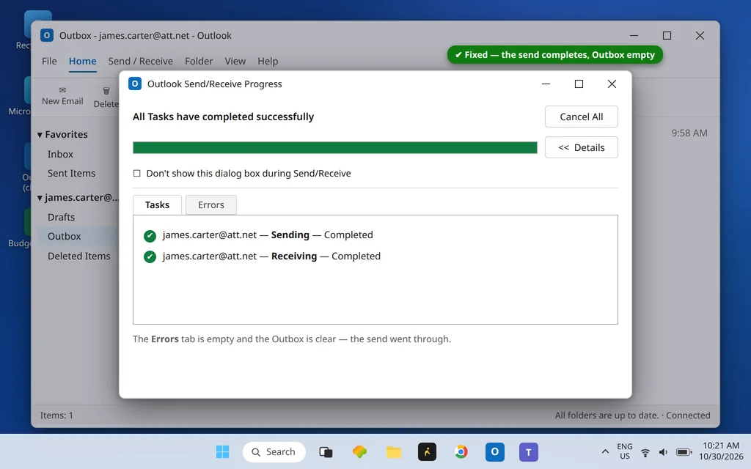Click the green "Fixed" notification banner
Image resolution: width=751 pixels, height=469 pixels.
[555, 55]
